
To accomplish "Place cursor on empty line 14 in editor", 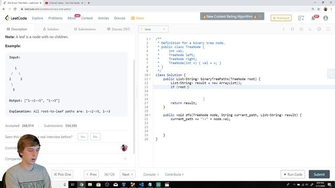I will pyautogui.click(x=243, y=91).
